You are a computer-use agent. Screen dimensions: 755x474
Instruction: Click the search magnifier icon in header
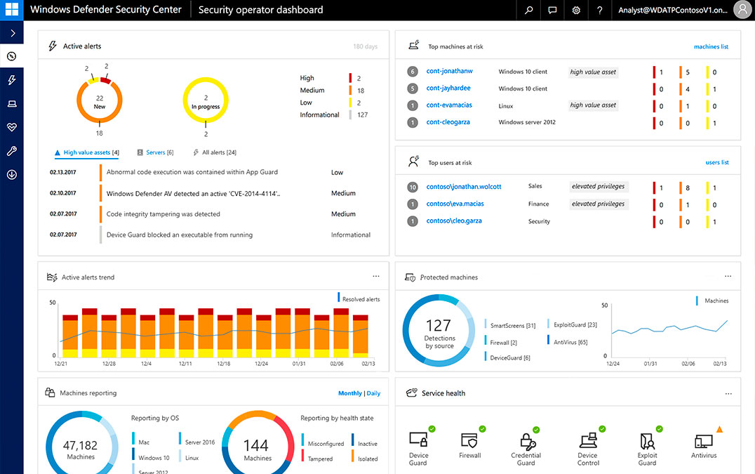coord(528,10)
